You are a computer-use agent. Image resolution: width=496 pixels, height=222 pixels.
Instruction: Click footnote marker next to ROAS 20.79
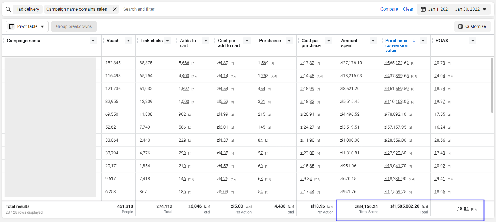(x=449, y=63)
